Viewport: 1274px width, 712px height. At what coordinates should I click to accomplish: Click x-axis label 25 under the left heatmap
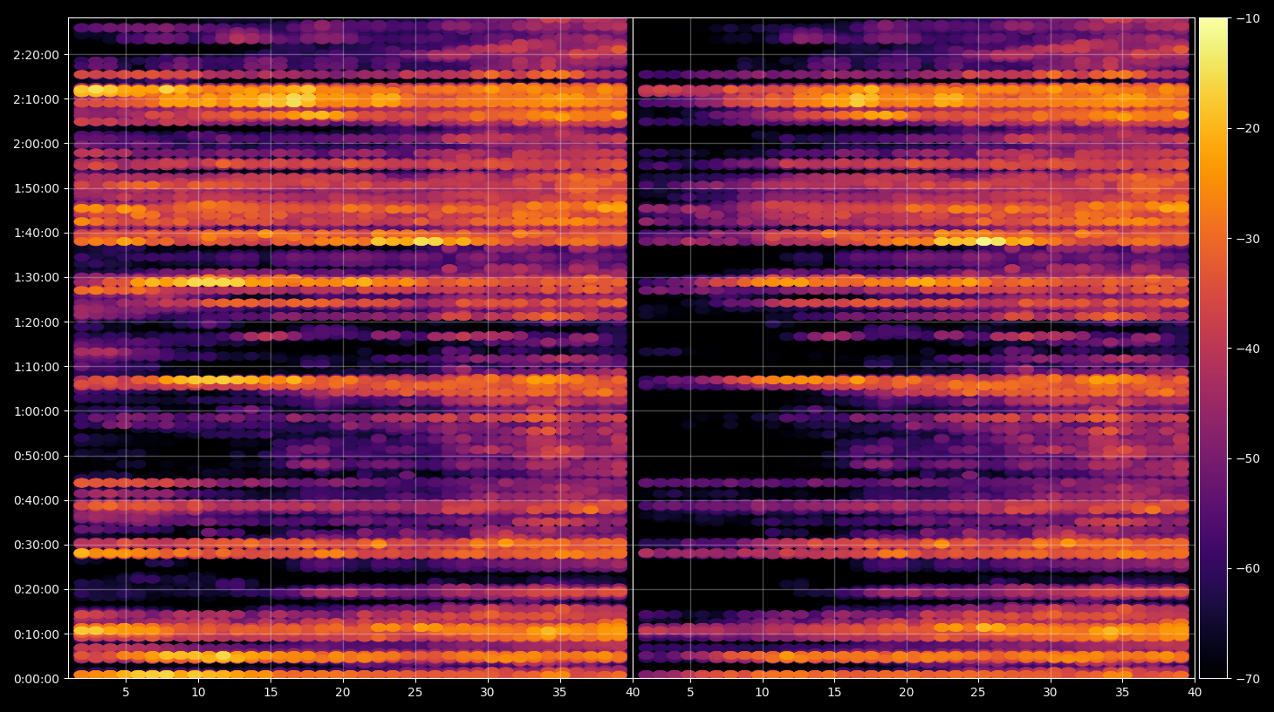tap(414, 693)
